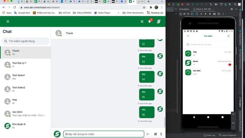
Task: Reload the browser page
Action: coord(15,7)
